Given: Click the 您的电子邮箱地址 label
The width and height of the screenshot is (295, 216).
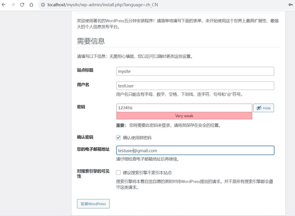Looking at the screenshot, I should click(x=93, y=149).
